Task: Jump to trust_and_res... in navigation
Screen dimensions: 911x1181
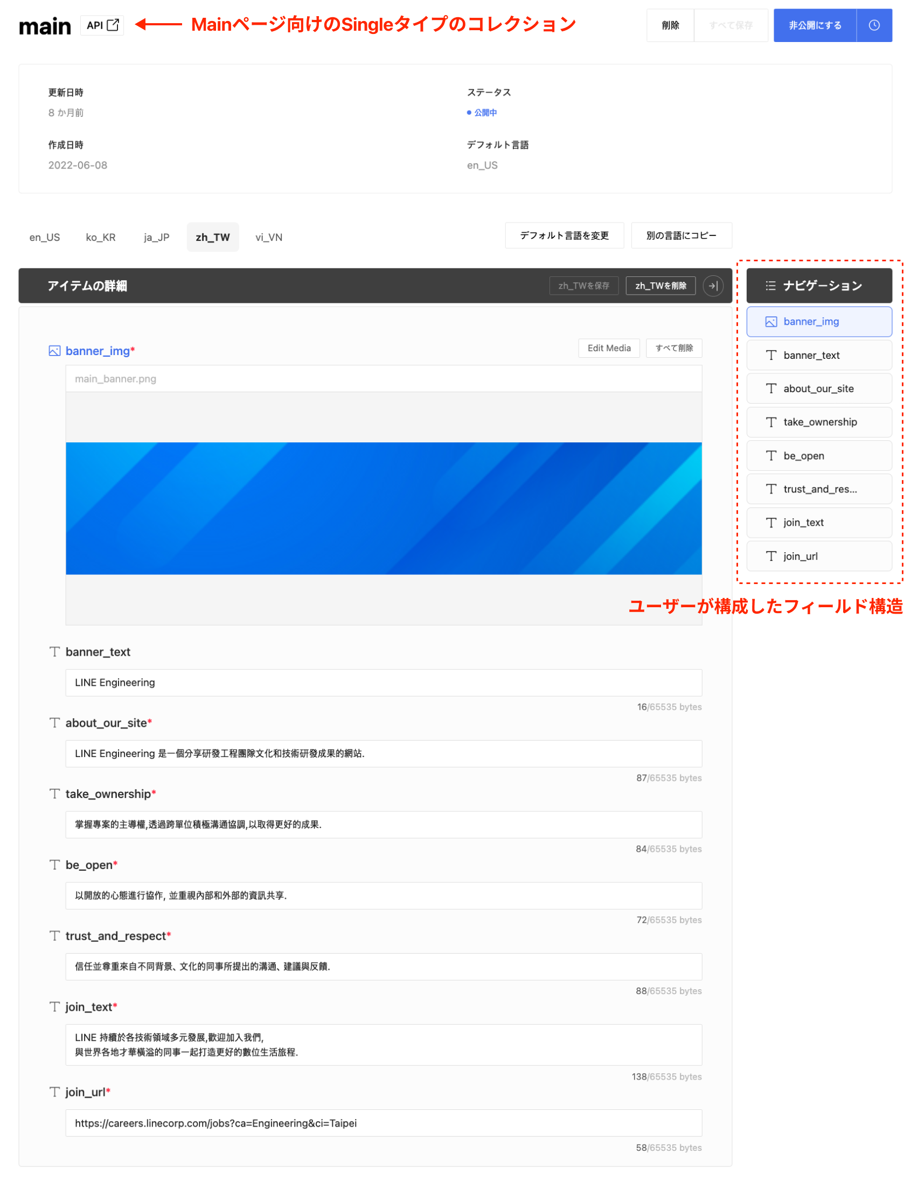Action: pyautogui.click(x=819, y=489)
